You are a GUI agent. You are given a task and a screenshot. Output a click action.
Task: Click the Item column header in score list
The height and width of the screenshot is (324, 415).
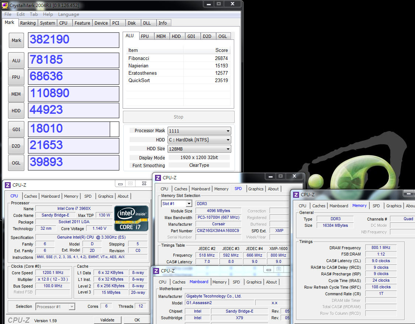tap(155, 50)
